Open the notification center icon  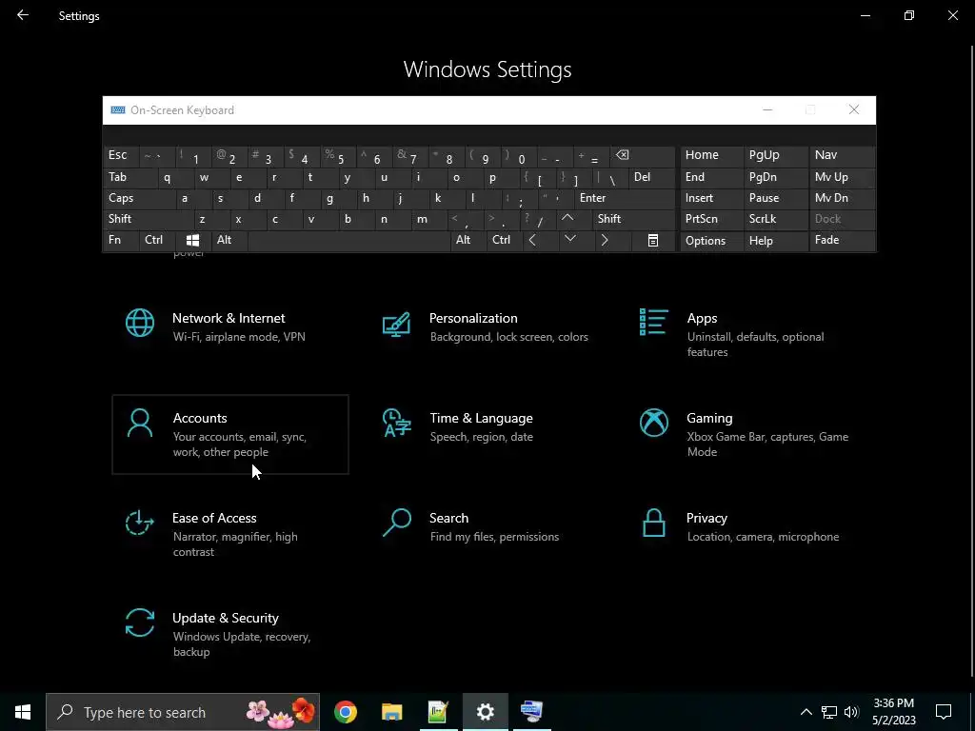(944, 712)
